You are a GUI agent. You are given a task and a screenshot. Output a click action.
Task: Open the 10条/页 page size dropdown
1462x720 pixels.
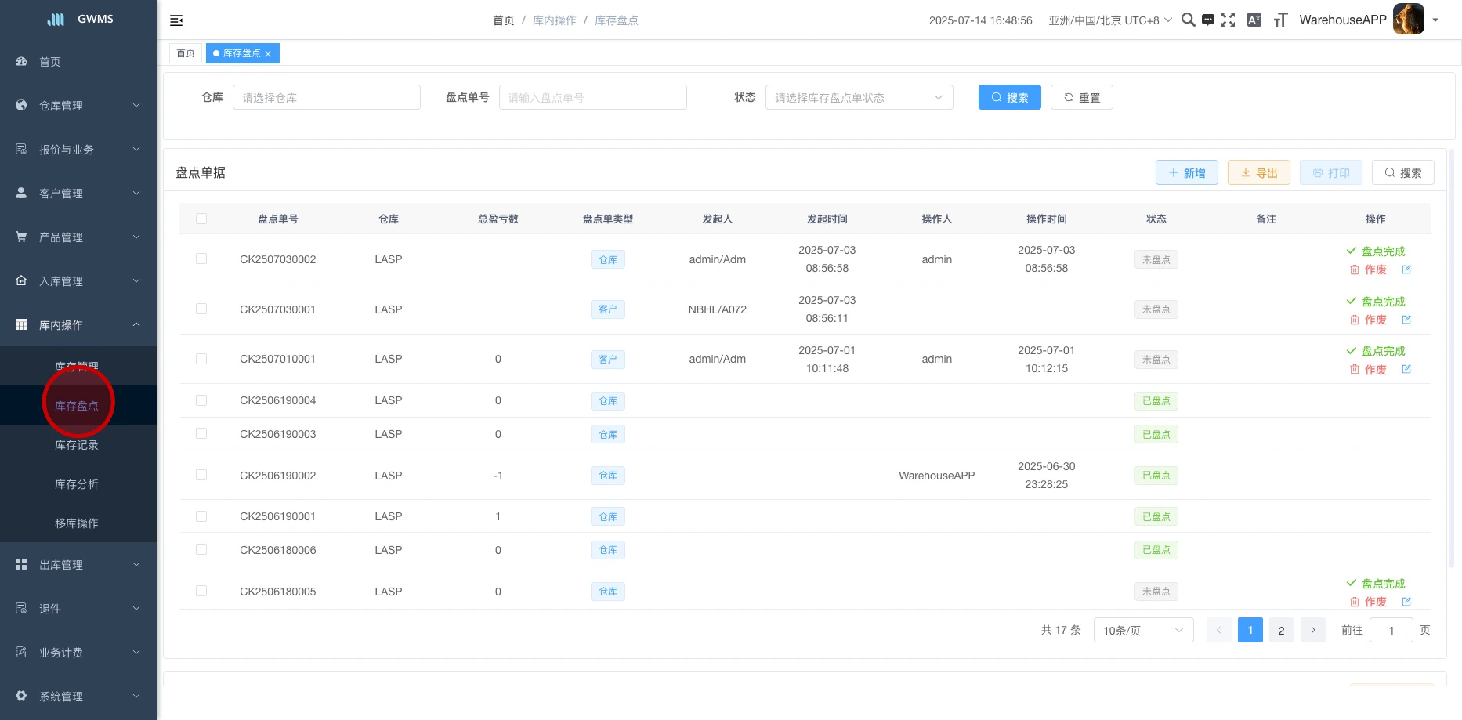click(1142, 630)
